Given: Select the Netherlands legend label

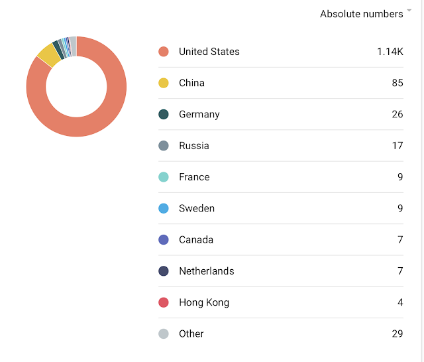Looking at the screenshot, I should (x=207, y=271).
